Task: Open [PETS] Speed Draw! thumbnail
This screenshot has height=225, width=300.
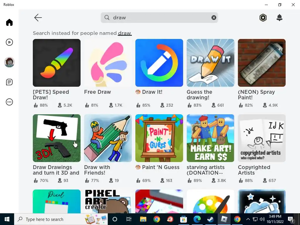Action: 57,63
